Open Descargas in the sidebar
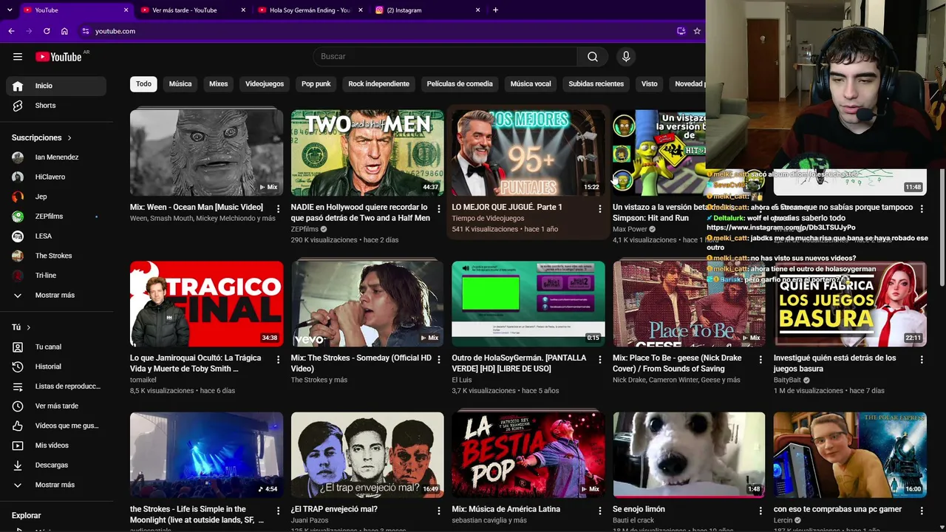The image size is (946, 532). point(56,465)
